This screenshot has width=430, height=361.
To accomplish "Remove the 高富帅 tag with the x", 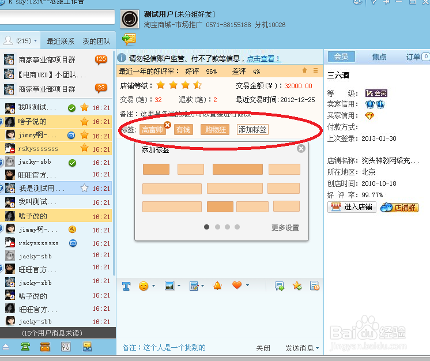I will 167,125.
